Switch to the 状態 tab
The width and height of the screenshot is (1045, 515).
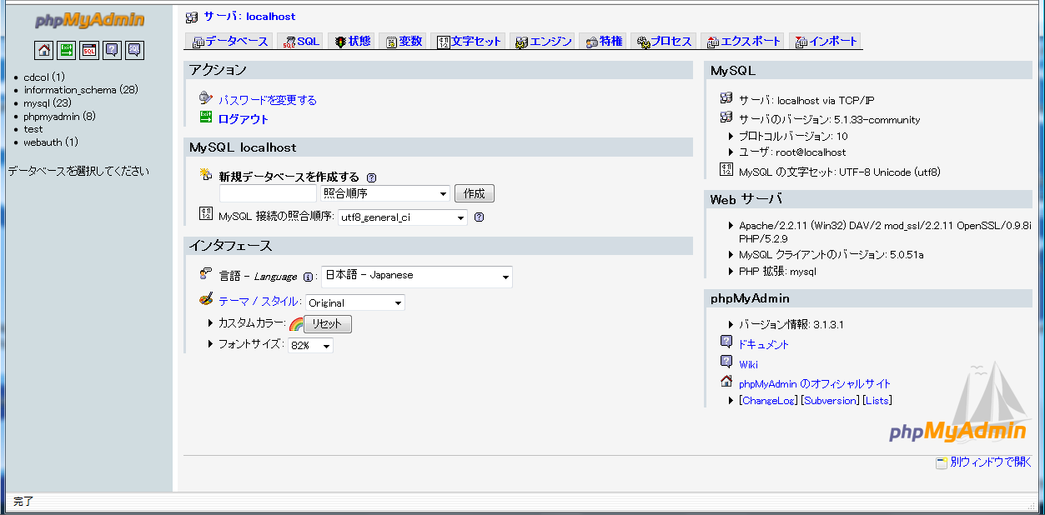[x=352, y=41]
